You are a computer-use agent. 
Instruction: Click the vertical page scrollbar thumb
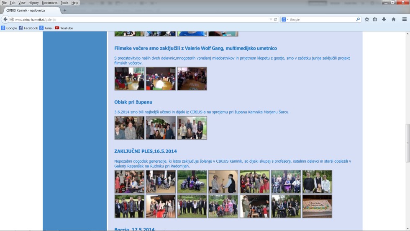pyautogui.click(x=407, y=143)
